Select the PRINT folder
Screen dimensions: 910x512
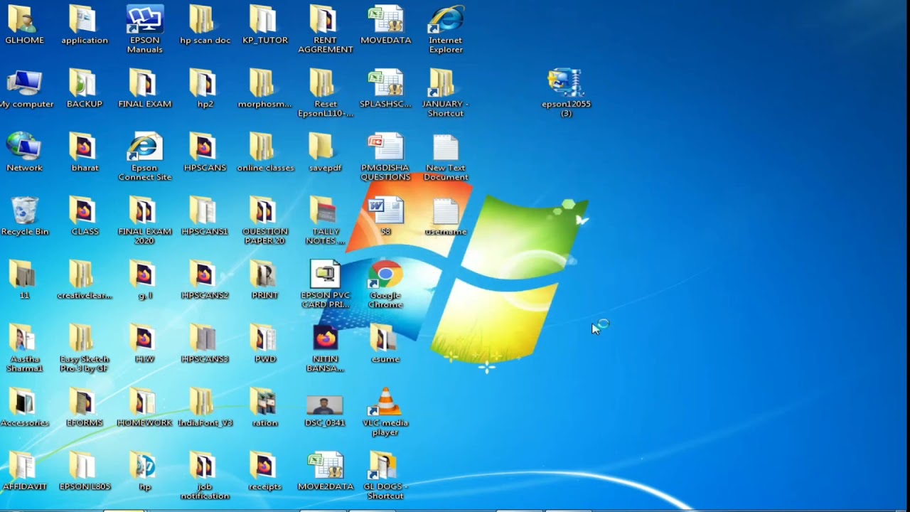tap(264, 279)
